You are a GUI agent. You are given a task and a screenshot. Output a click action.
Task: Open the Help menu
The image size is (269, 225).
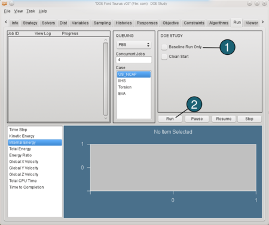click(42, 11)
